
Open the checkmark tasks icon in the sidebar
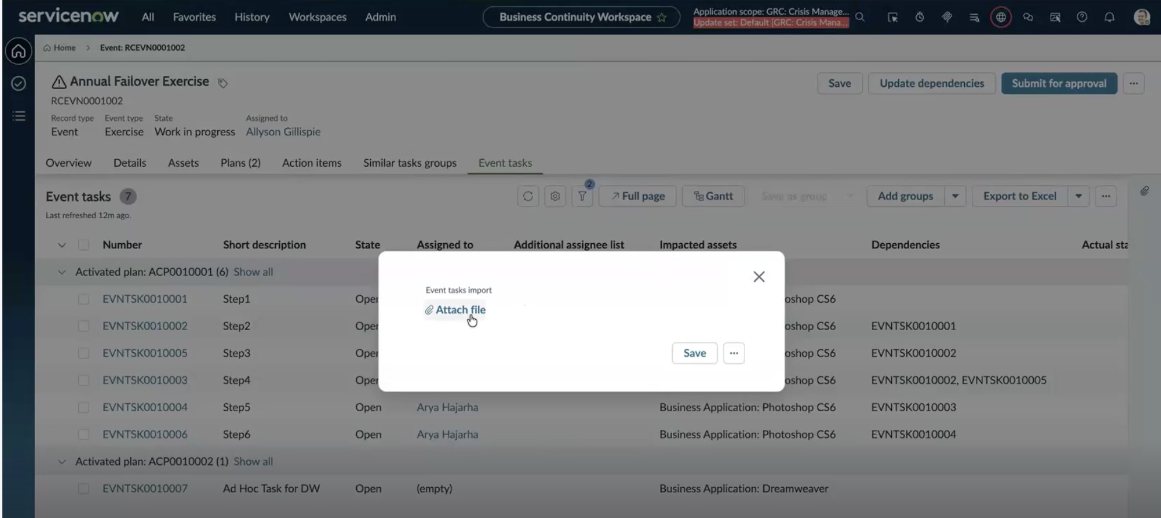click(19, 83)
